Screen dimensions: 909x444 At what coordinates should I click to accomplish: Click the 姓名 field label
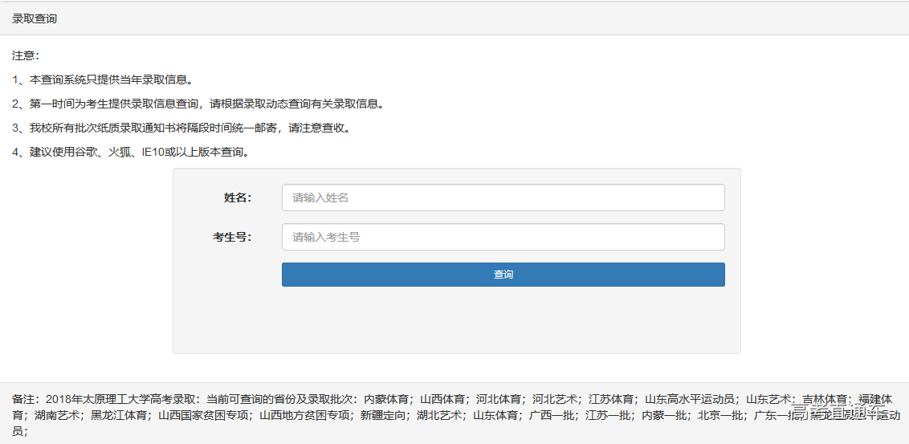tap(238, 198)
